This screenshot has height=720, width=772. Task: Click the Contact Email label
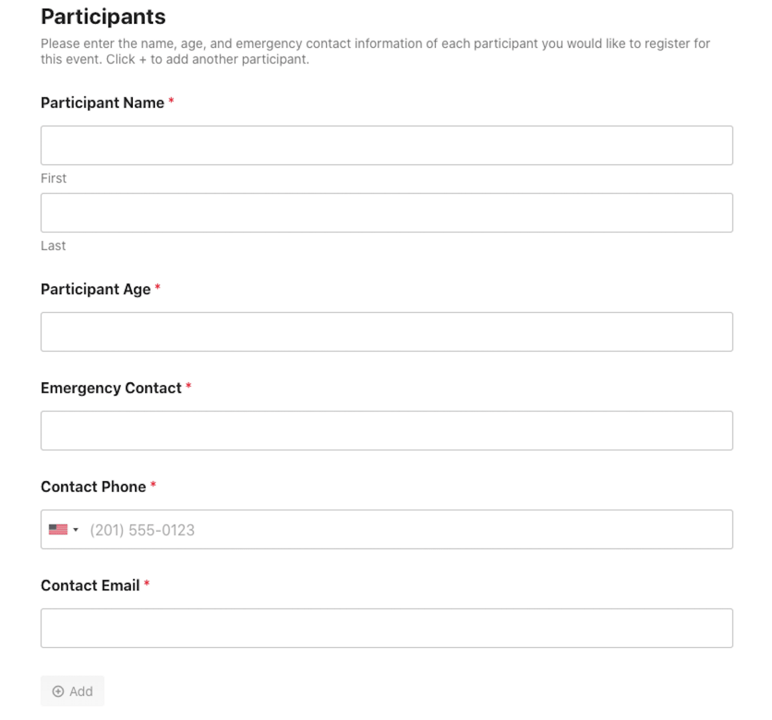pos(90,585)
